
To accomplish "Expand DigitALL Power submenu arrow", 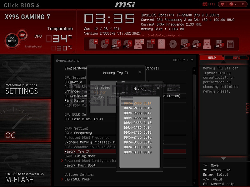I will click(x=62, y=179).
